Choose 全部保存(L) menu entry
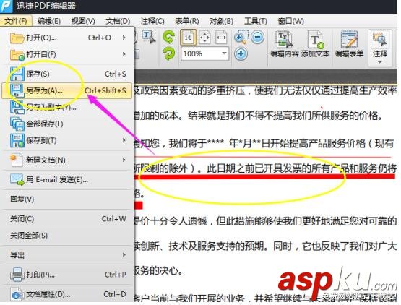The width and height of the screenshot is (401, 305). (68, 124)
